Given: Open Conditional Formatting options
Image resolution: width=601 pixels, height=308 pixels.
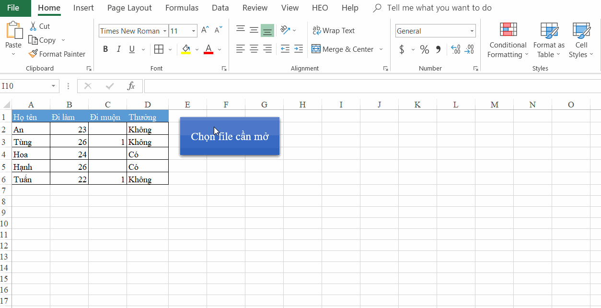Looking at the screenshot, I should (x=508, y=41).
